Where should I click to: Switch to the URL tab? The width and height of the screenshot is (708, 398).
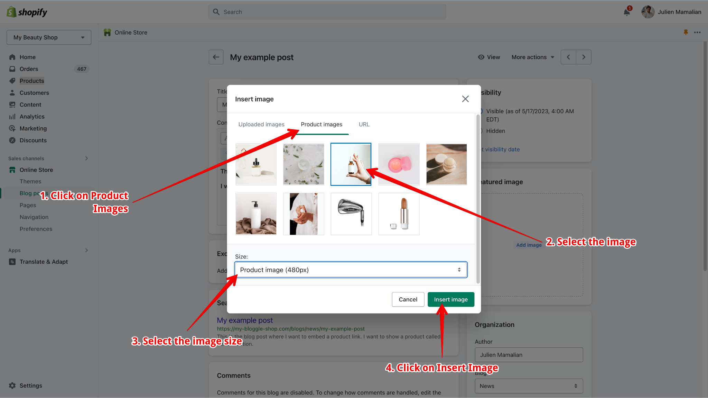[x=364, y=124]
